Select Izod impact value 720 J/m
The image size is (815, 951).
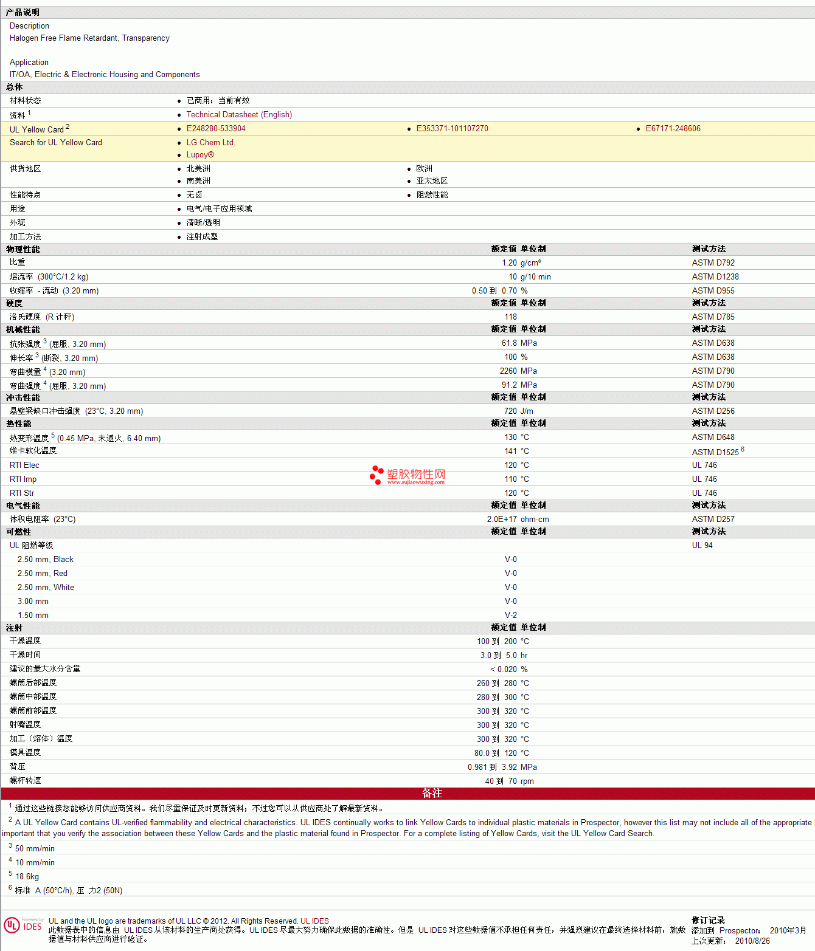coord(518,411)
